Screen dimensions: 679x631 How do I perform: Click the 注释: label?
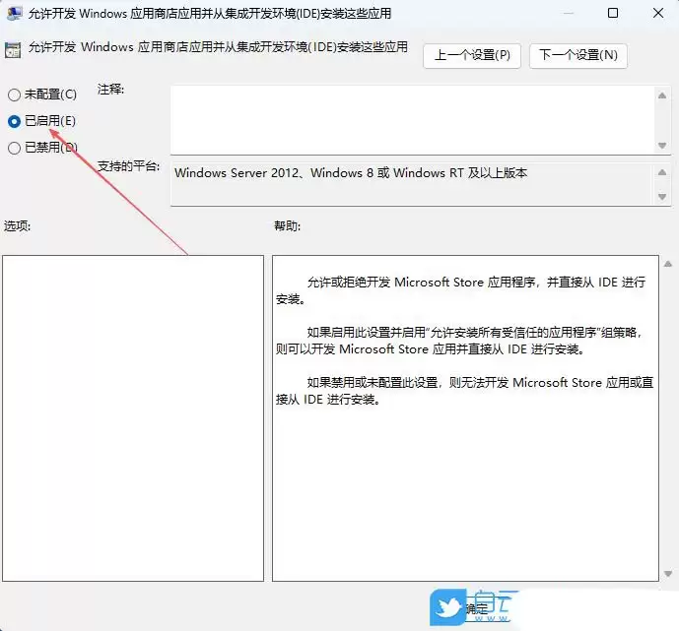[x=110, y=90]
